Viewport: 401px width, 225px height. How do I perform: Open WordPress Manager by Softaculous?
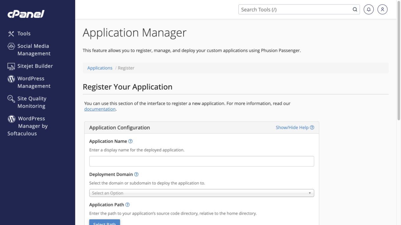[x=28, y=126]
